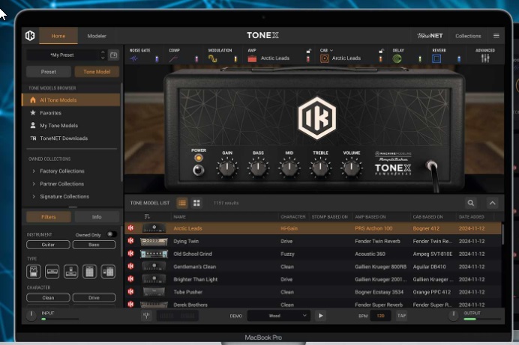Click the IK Multimedia logo icon
This screenshot has height=345, width=519.
30,36
